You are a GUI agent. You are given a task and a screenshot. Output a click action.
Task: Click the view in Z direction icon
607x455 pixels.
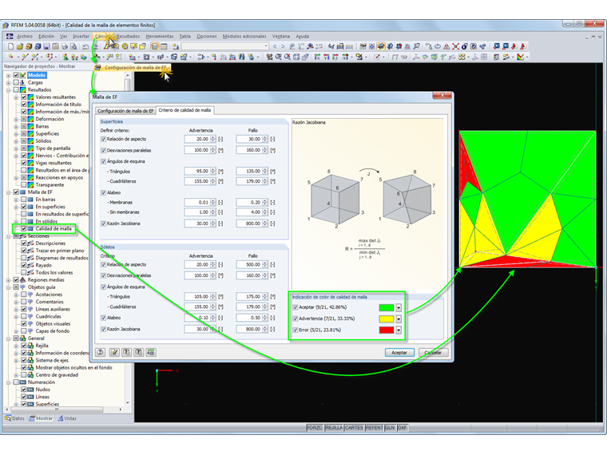pos(335,57)
